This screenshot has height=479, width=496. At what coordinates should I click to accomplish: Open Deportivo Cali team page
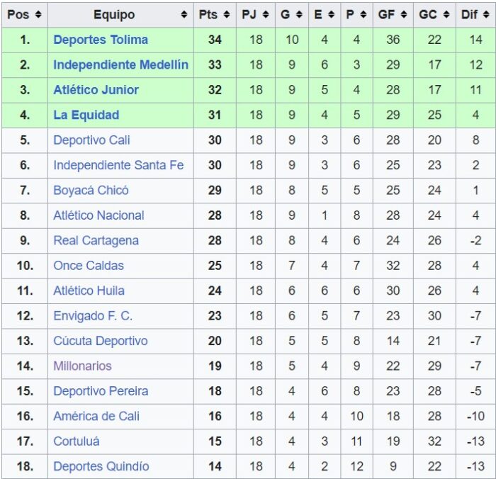click(91, 140)
